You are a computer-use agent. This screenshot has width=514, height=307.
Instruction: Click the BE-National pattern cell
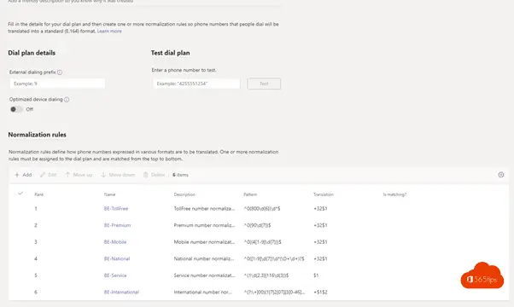click(x=274, y=258)
